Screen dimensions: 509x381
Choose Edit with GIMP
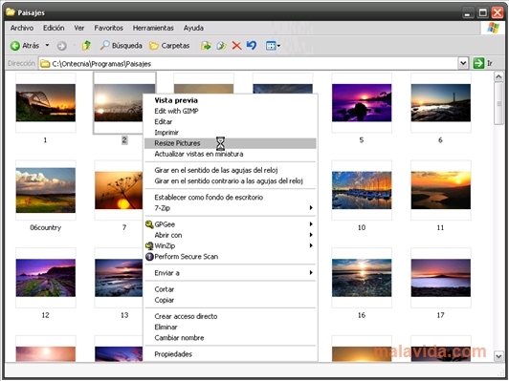coord(231,111)
